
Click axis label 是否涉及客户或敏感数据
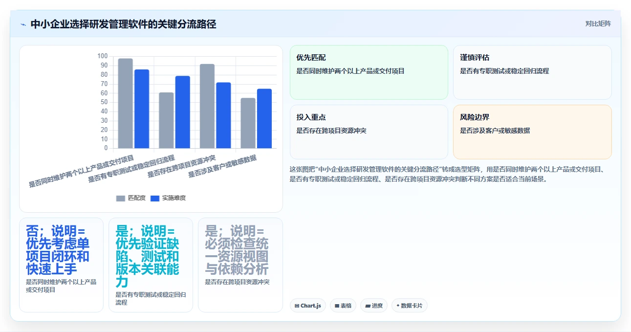(x=222, y=167)
